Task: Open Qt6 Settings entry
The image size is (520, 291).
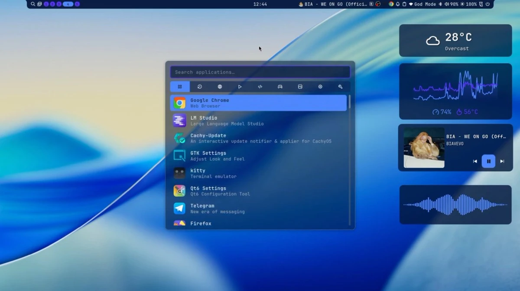Action: [x=258, y=191]
